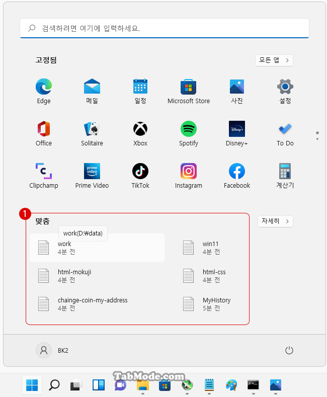Open the 사진 (Photos) pinned app

(237, 91)
